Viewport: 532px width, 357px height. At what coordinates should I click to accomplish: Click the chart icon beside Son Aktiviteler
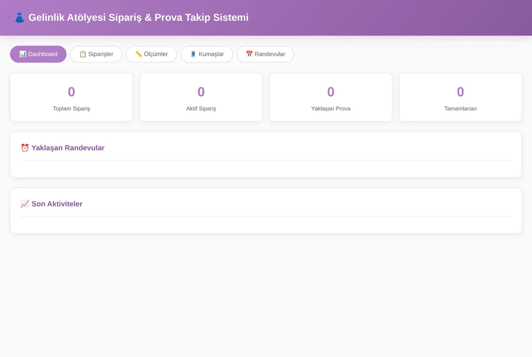click(25, 204)
